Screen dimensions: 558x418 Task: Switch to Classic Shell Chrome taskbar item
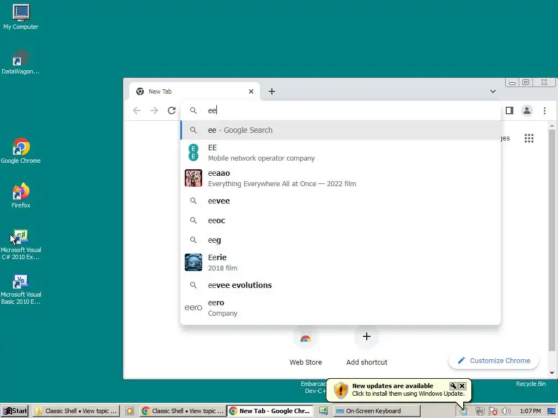coord(183,411)
